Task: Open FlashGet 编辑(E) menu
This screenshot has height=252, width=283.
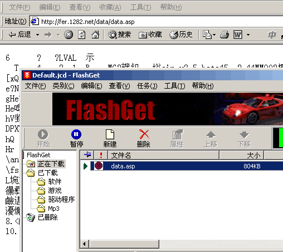Action: coord(91,86)
